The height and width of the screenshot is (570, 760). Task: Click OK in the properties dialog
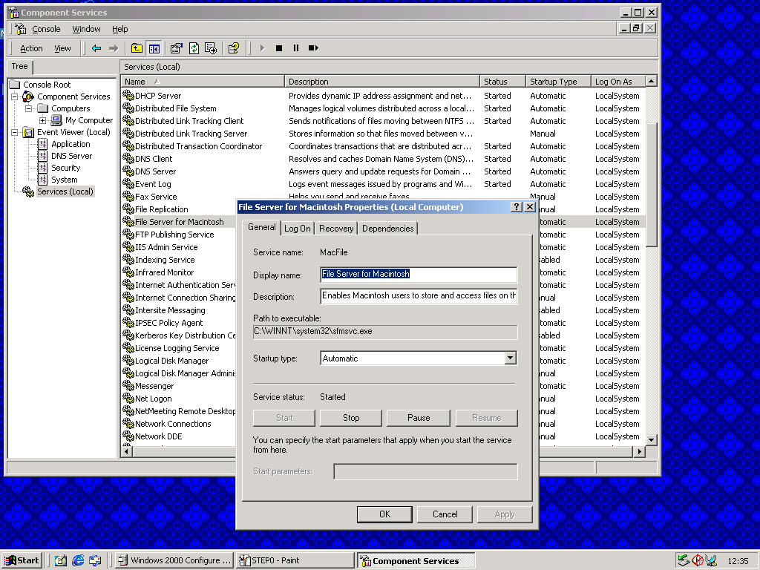pos(385,514)
